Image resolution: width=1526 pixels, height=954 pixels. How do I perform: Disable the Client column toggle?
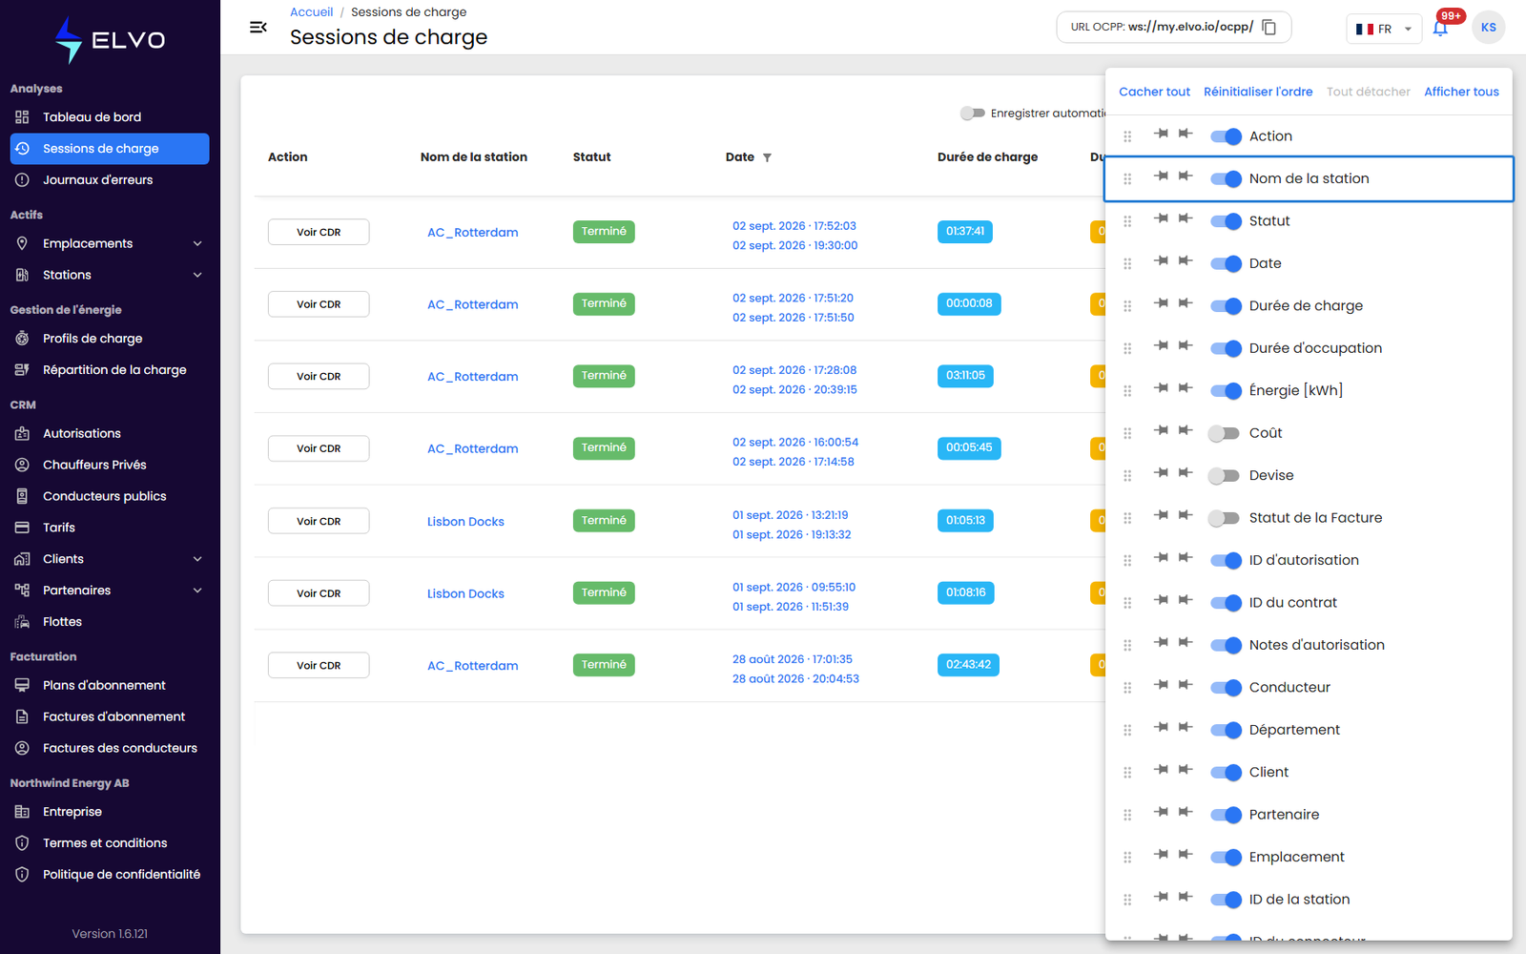click(1226, 773)
